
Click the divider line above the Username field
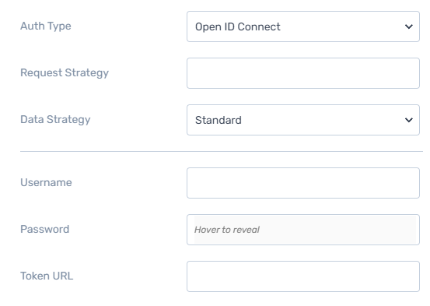coord(222,151)
